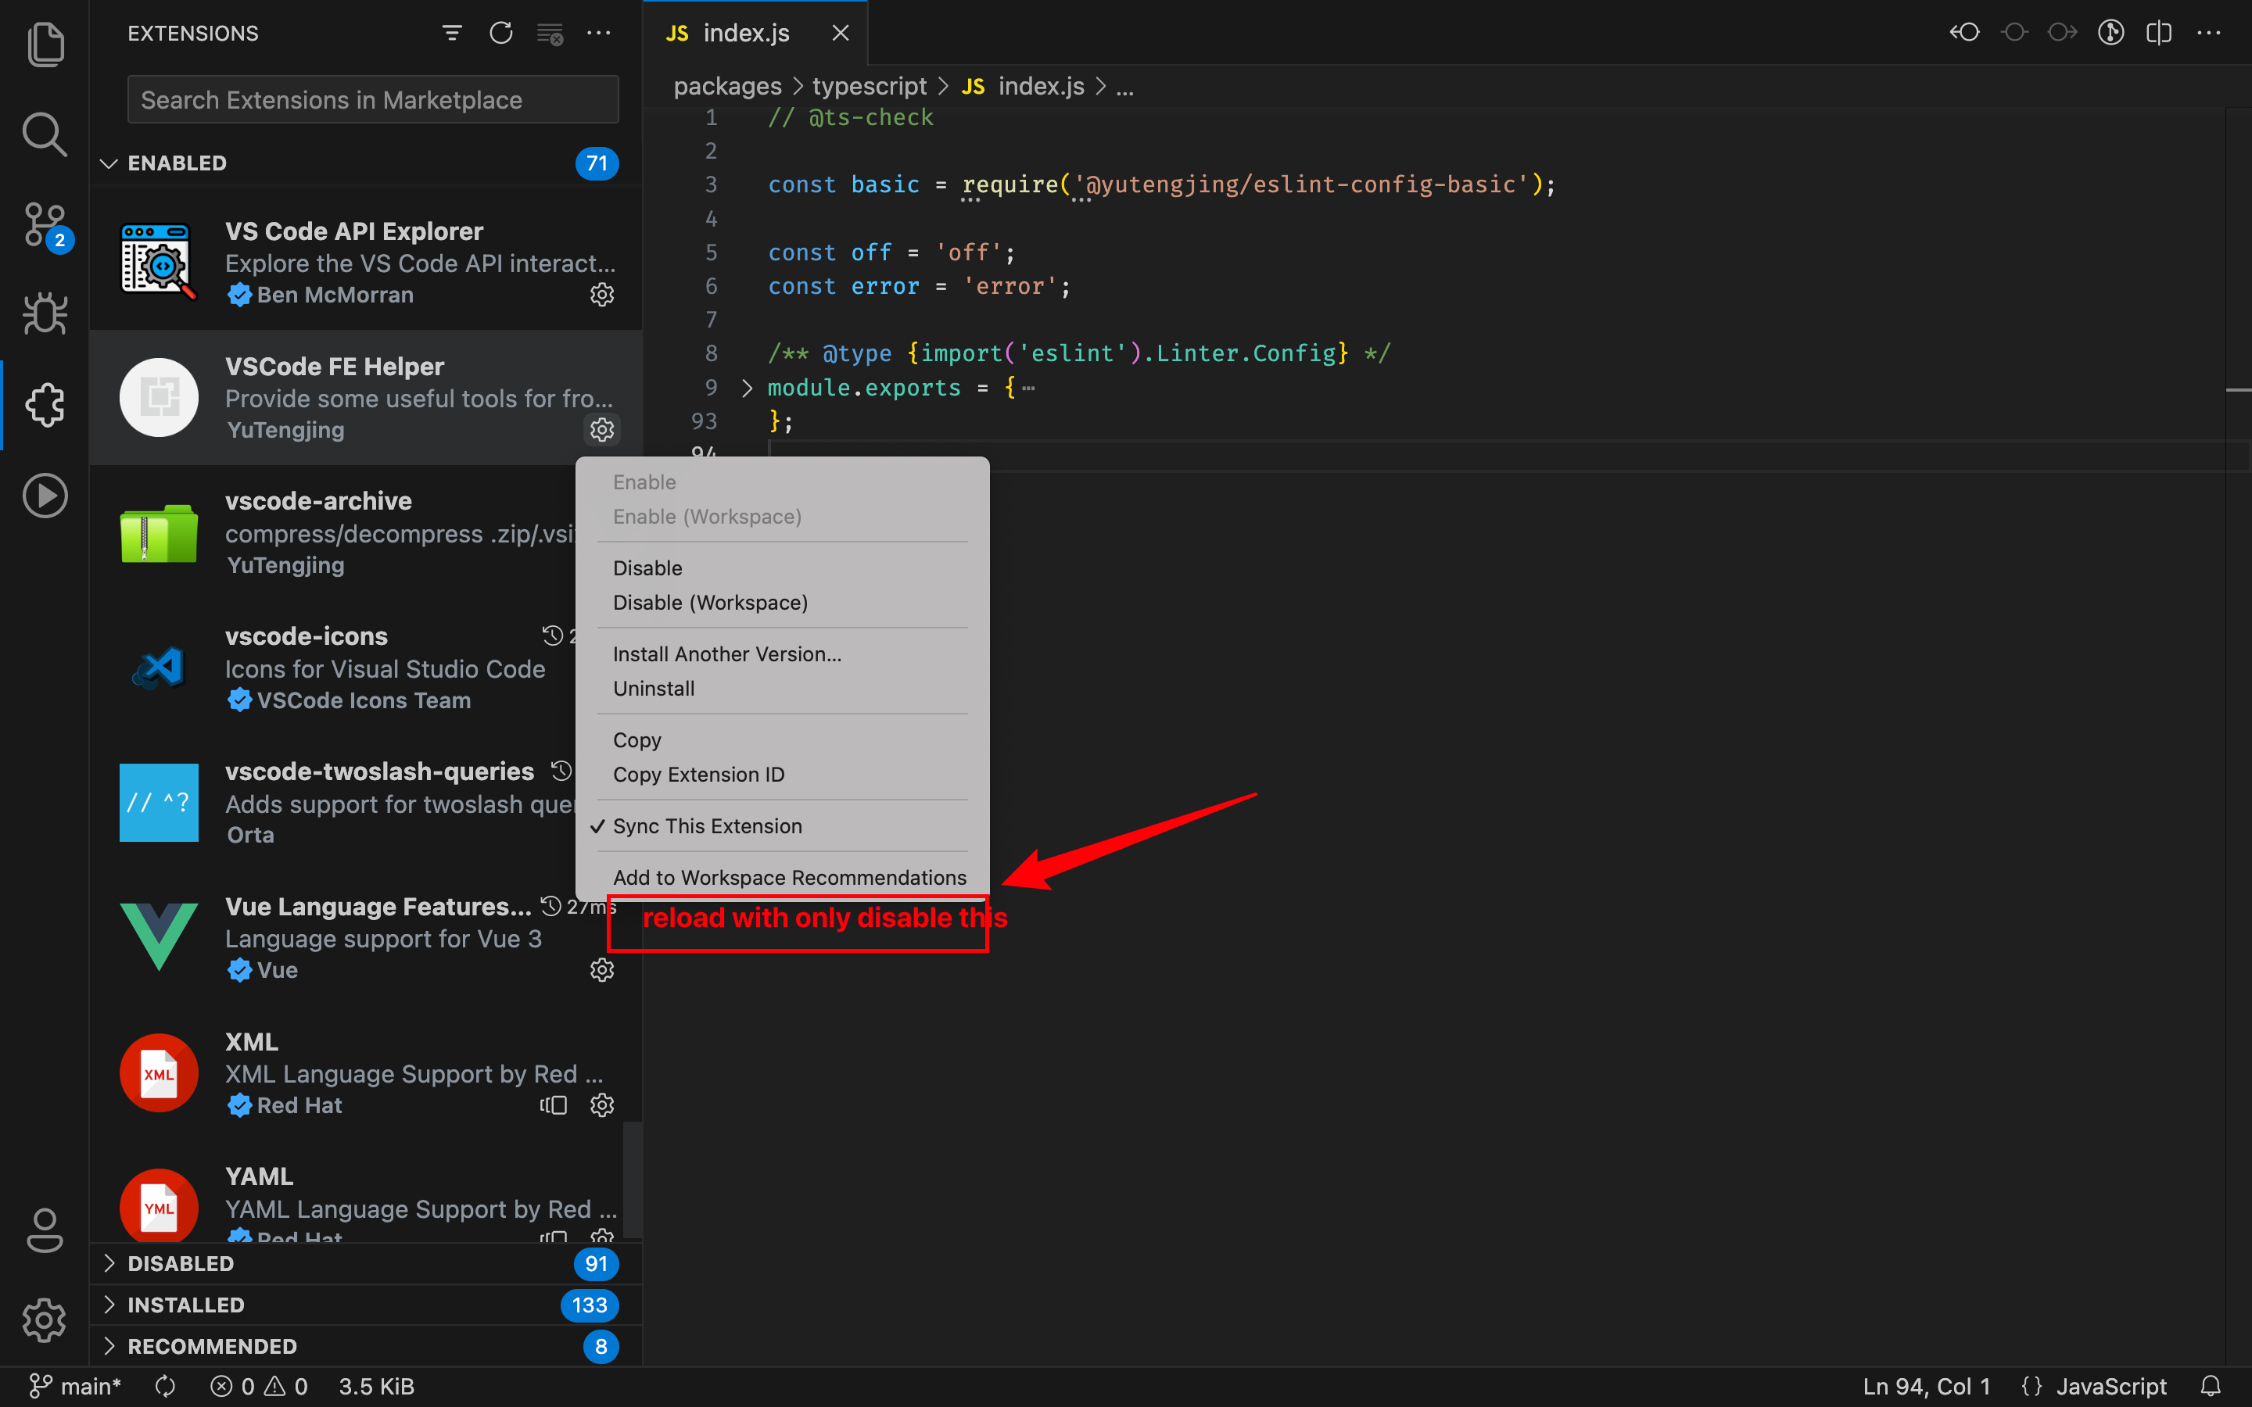Click the Search Extensions in Marketplace field
This screenshot has height=1407, width=2252.
[x=371, y=99]
